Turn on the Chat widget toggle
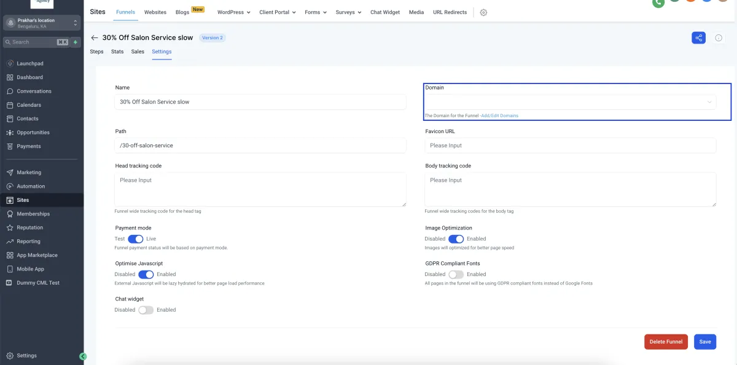This screenshot has width=737, height=365. (146, 310)
